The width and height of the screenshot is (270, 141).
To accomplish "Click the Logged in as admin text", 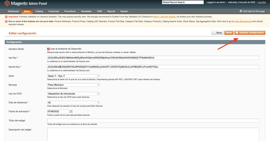I will (x=216, y=2).
